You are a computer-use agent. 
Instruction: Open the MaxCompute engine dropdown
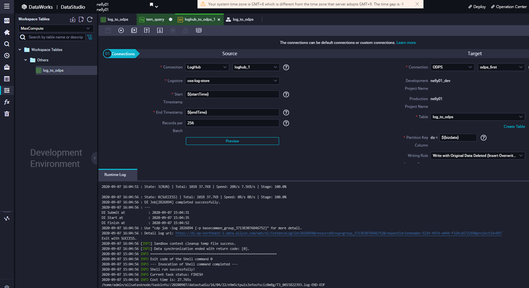[x=56, y=28]
